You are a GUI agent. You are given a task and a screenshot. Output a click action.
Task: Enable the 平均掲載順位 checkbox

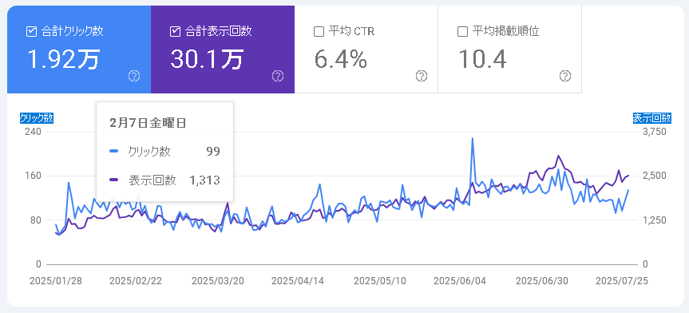coord(462,32)
